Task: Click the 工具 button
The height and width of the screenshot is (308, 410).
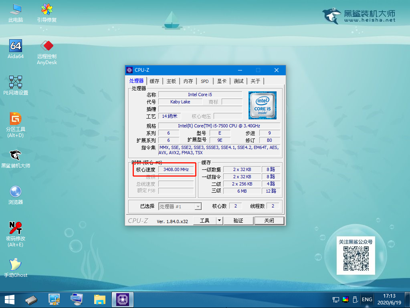Action: 205,221
